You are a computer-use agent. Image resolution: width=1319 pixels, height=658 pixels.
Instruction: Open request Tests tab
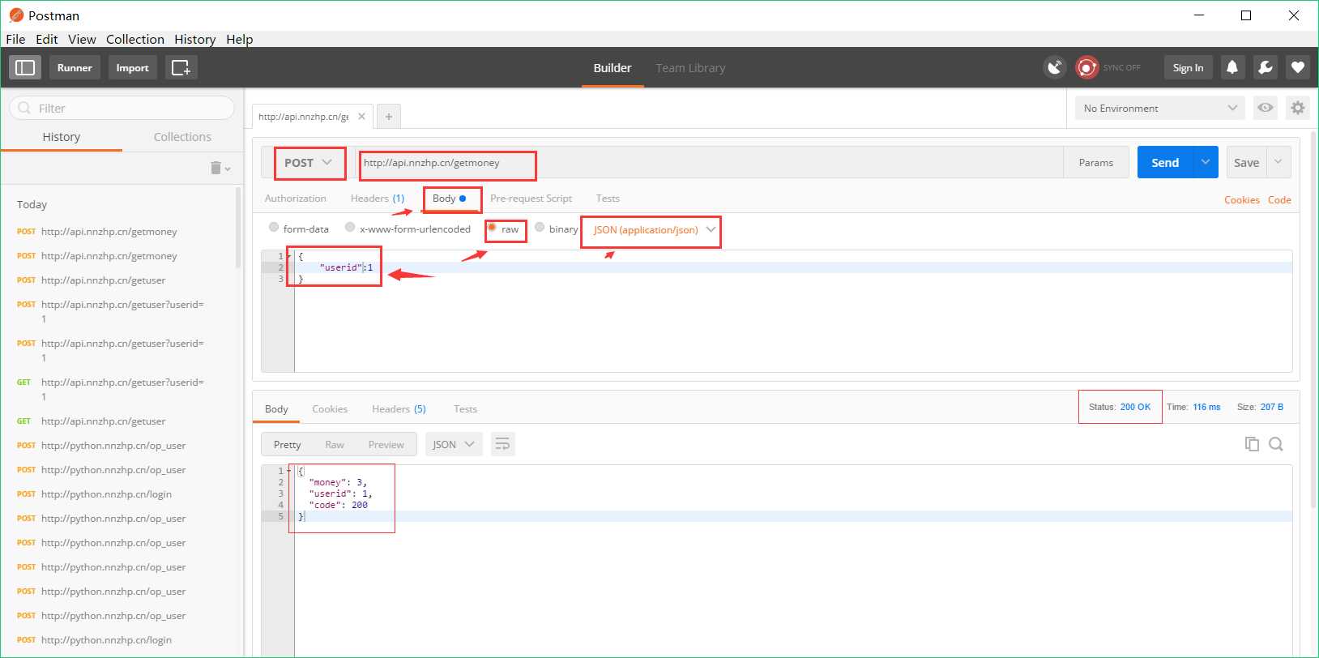[x=608, y=199]
